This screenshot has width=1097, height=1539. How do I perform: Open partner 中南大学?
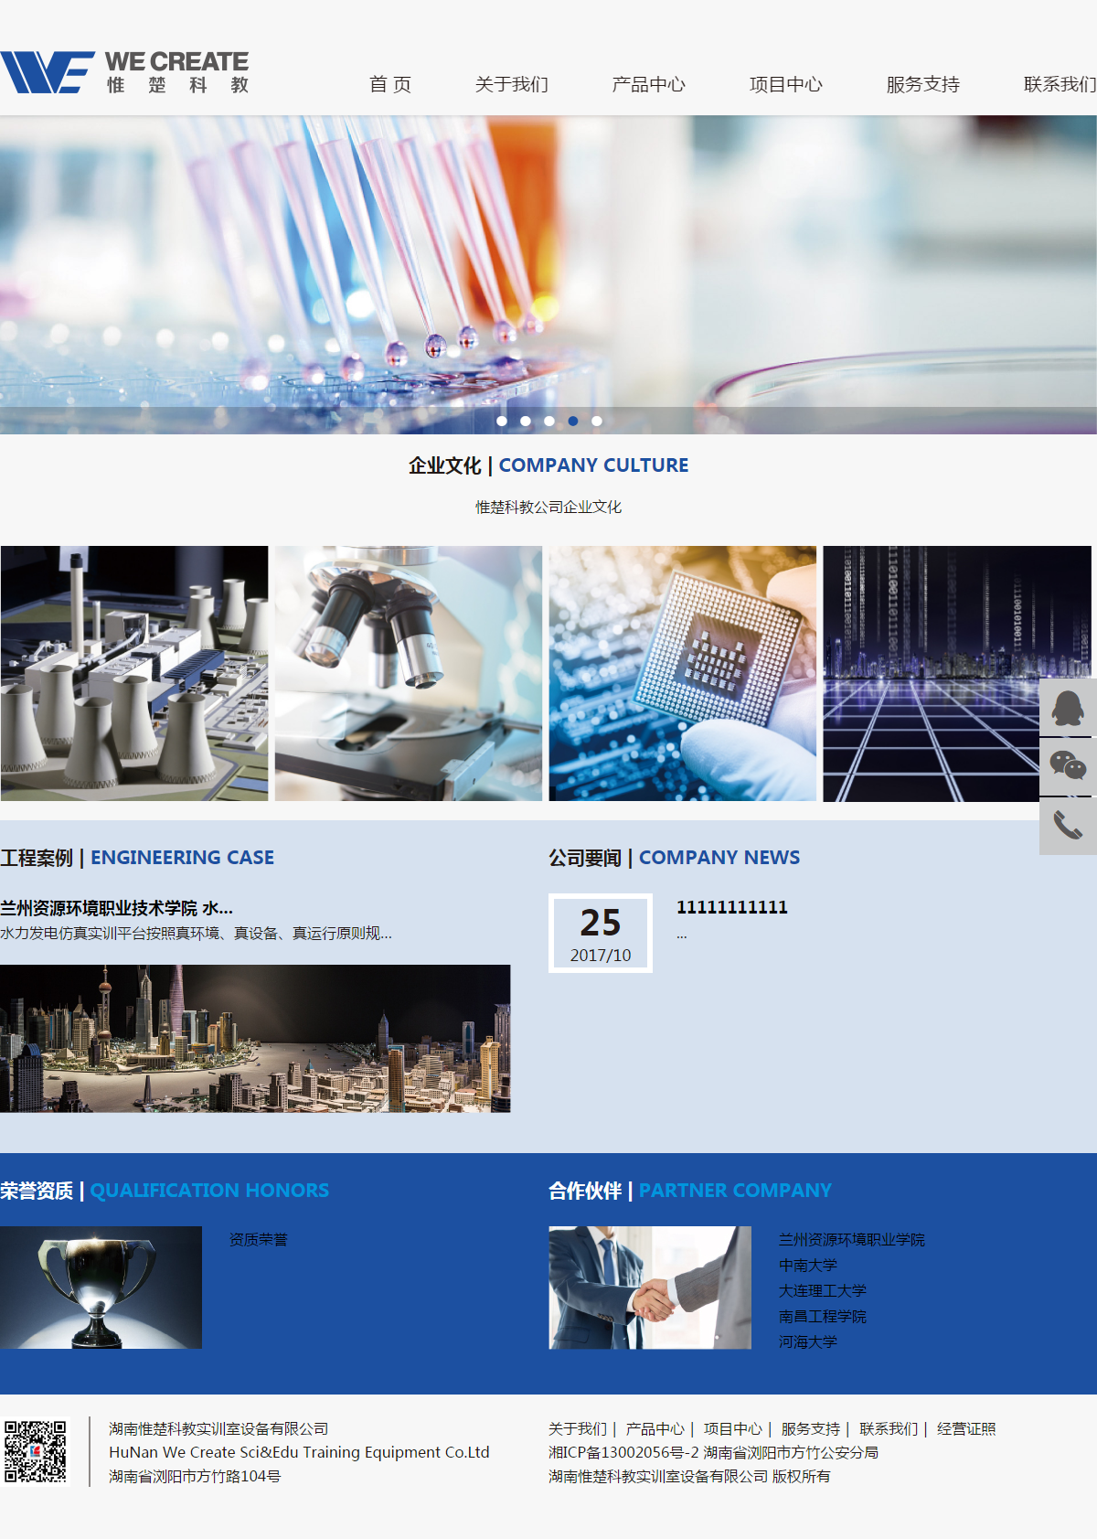point(808,1266)
